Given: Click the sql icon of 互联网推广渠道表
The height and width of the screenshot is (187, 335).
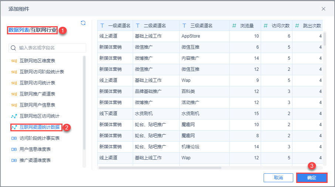Looking at the screenshot, I should [14, 94].
